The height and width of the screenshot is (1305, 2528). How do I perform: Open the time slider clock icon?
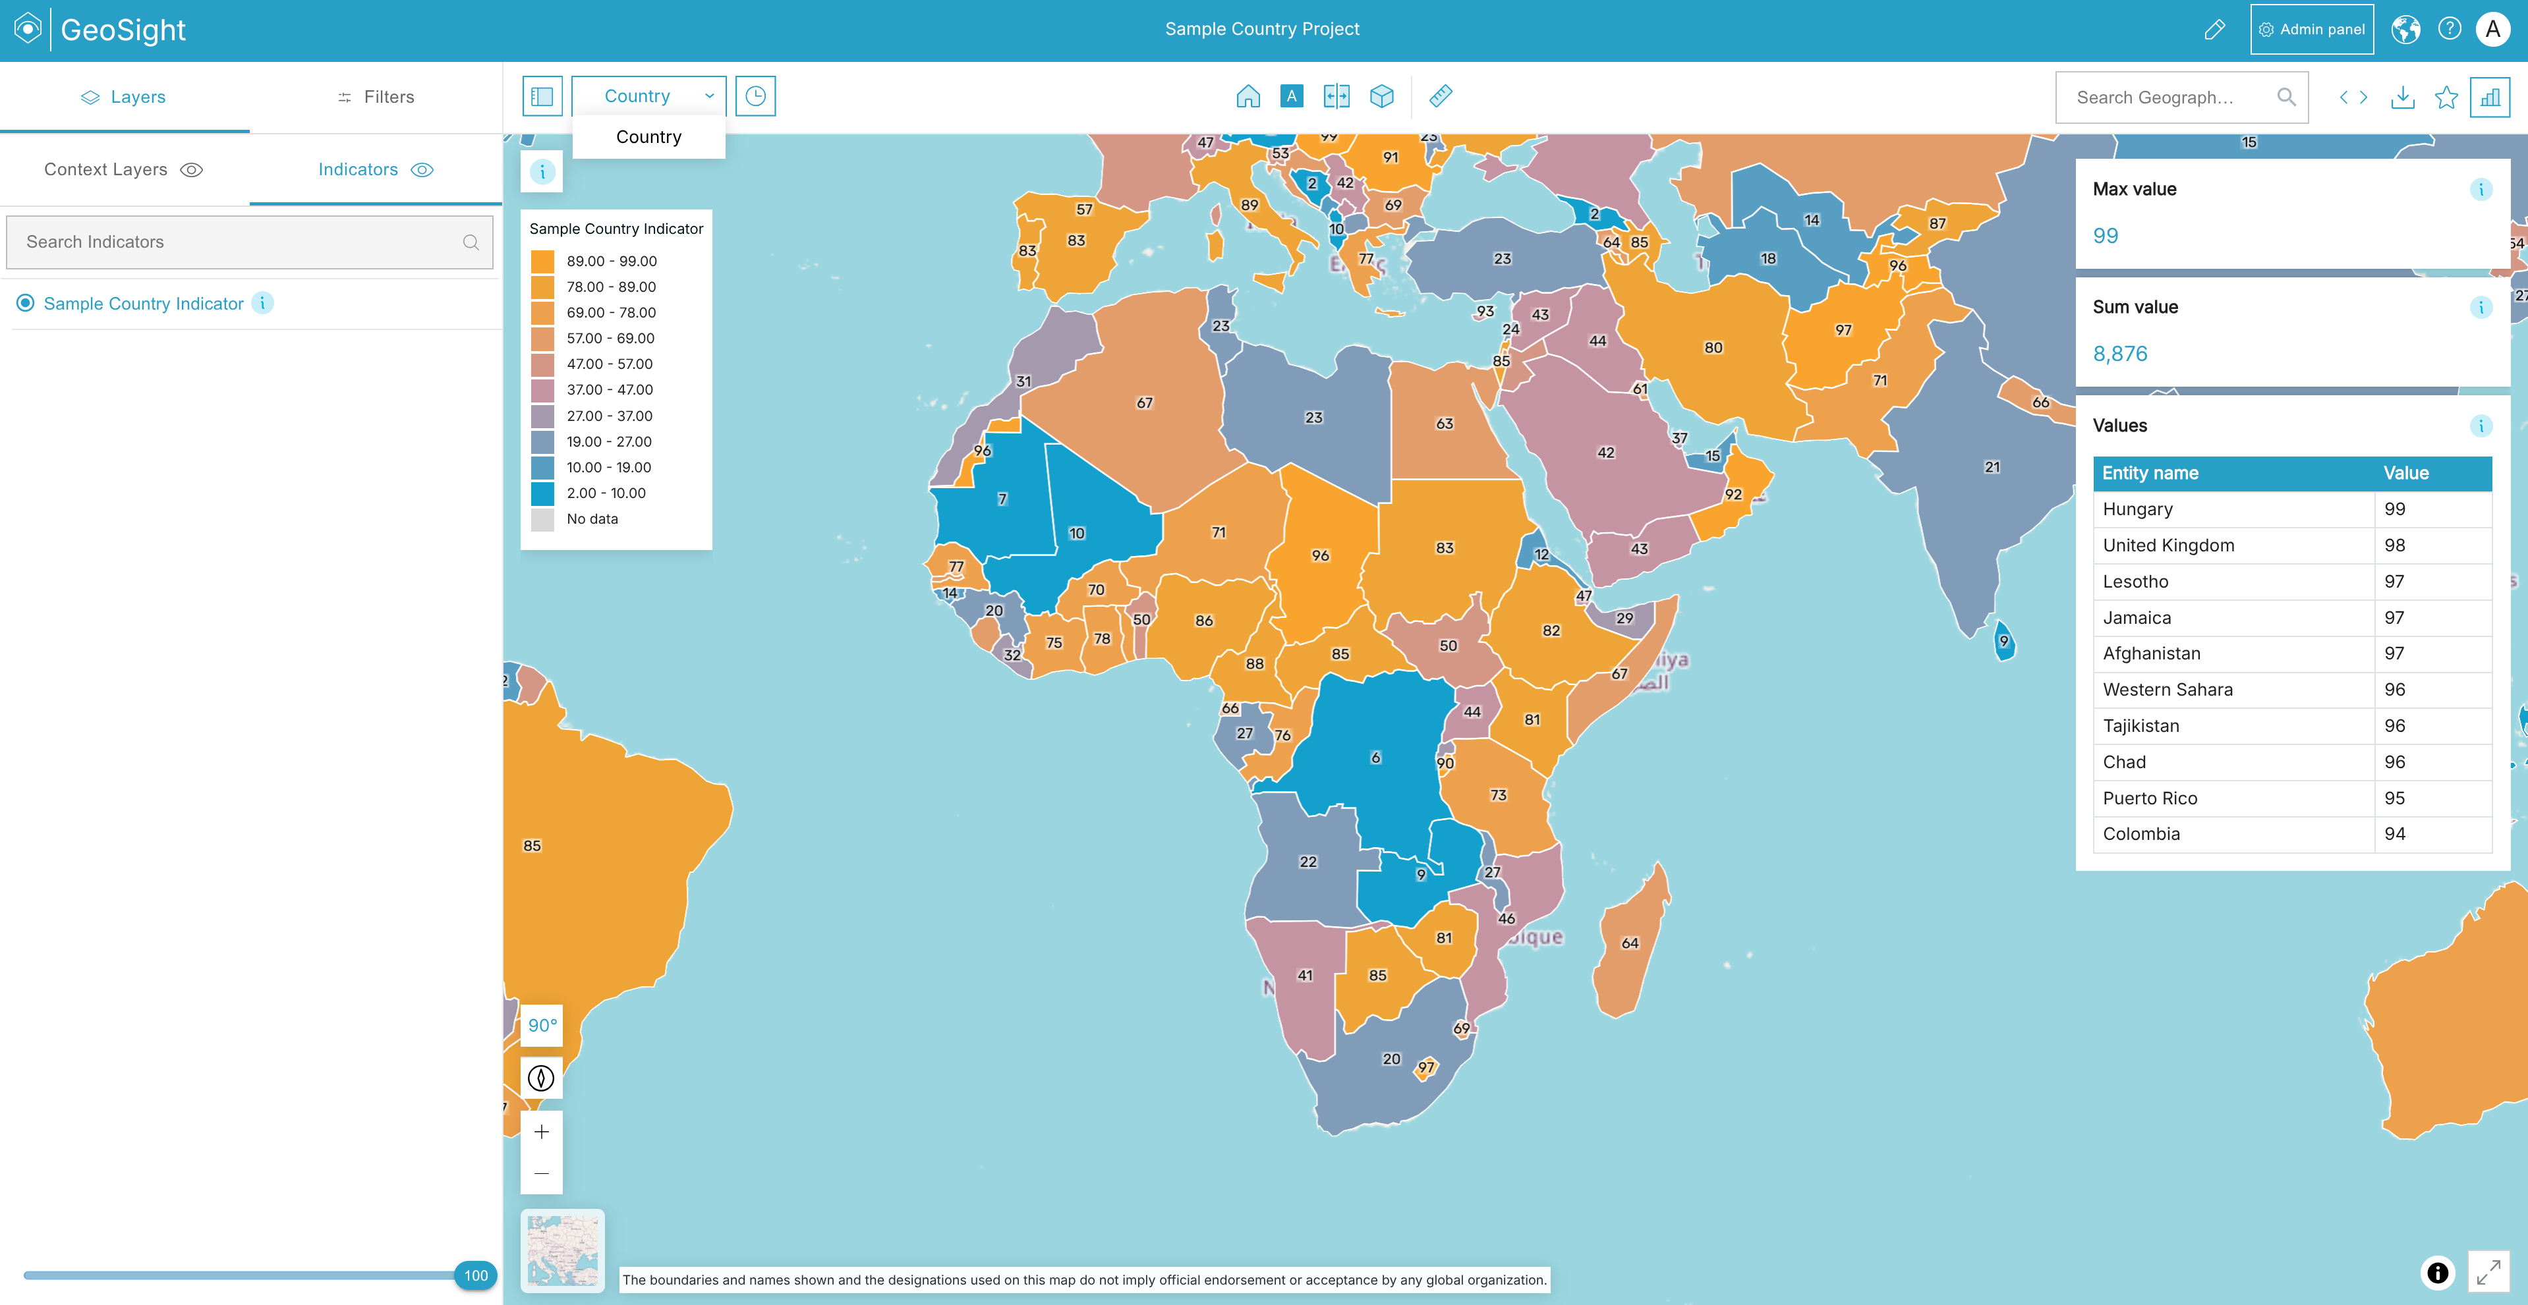click(756, 96)
